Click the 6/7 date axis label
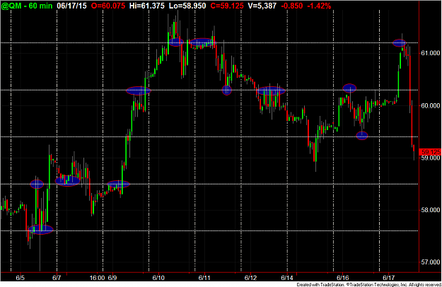The width and height of the screenshot is (442, 287). tap(57, 278)
